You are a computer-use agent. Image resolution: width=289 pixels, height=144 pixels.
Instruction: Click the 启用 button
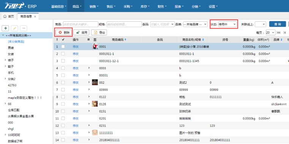[81, 33]
